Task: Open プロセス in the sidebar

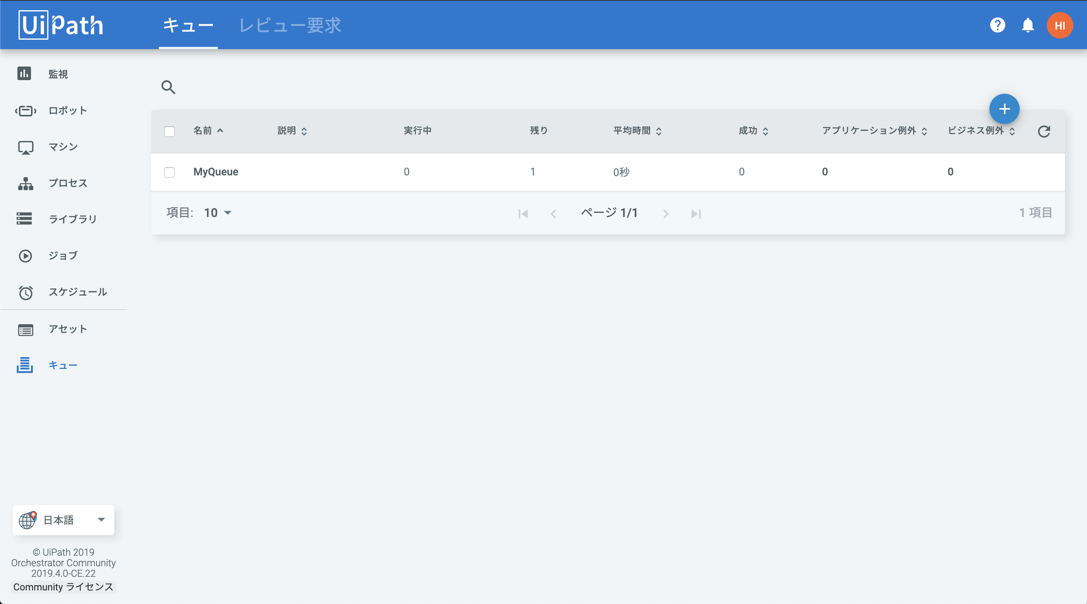Action: point(68,183)
